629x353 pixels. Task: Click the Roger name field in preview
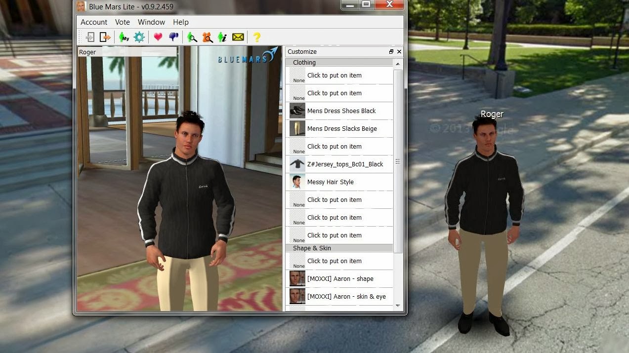click(127, 52)
